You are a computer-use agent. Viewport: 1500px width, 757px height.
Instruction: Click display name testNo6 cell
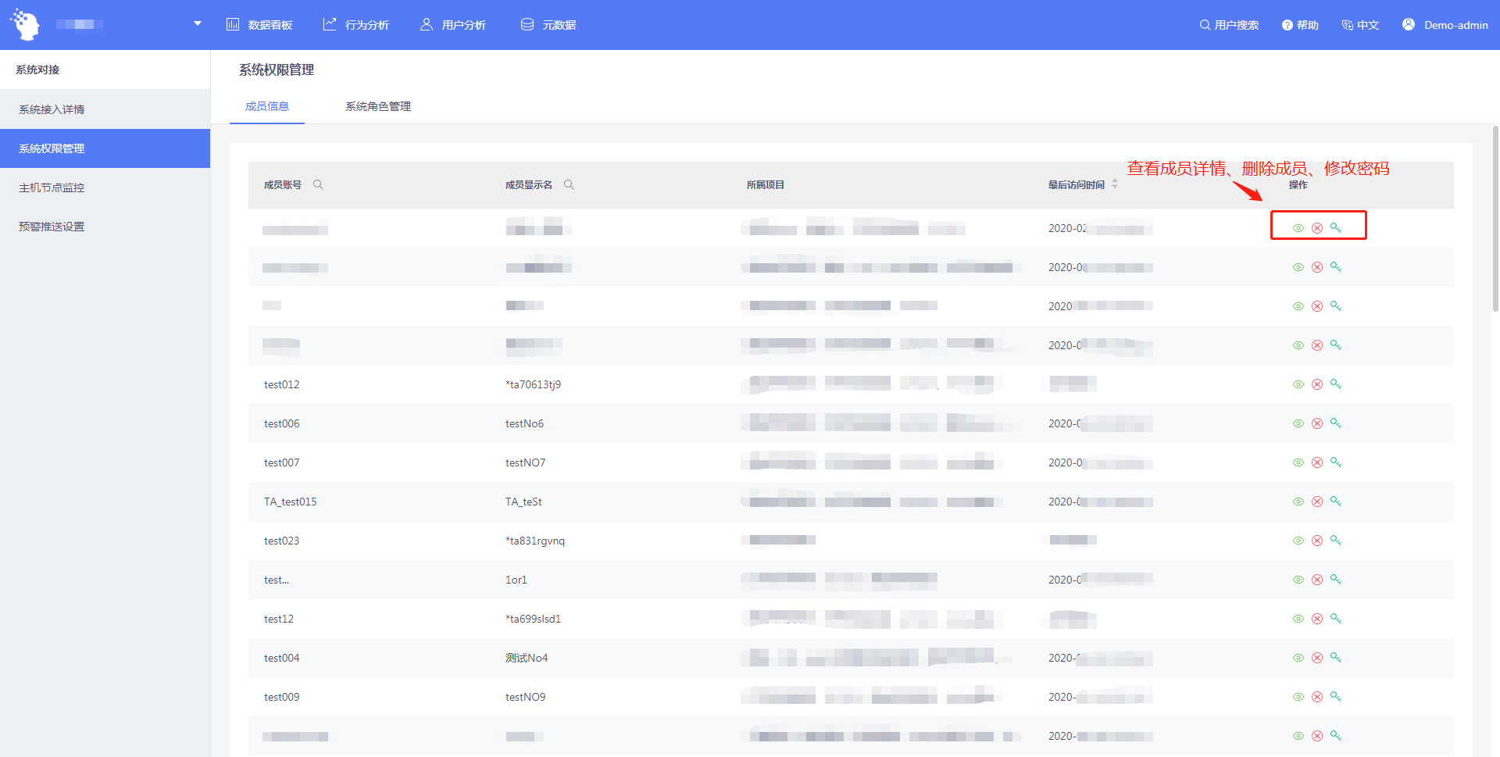(x=524, y=423)
